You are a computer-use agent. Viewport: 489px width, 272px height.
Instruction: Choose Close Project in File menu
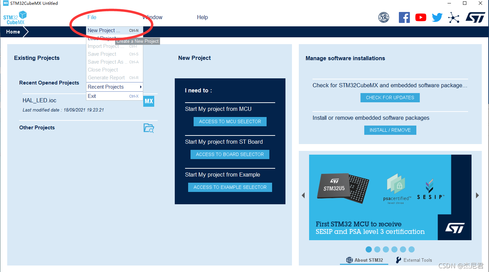(x=114, y=70)
